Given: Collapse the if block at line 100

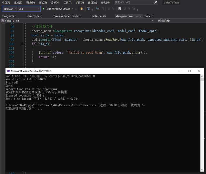Looking at the screenshot, I should [23, 44].
